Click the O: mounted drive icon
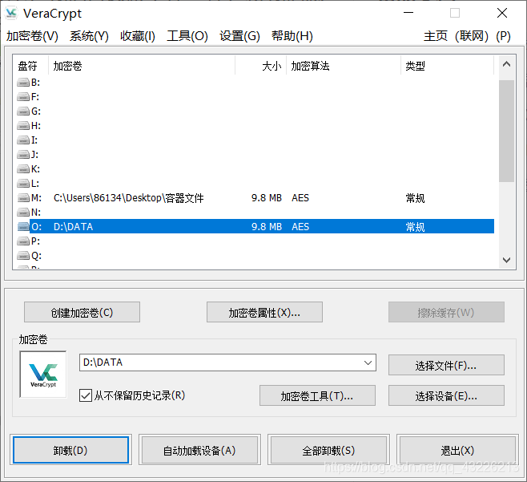This screenshot has width=527, height=482. [23, 226]
